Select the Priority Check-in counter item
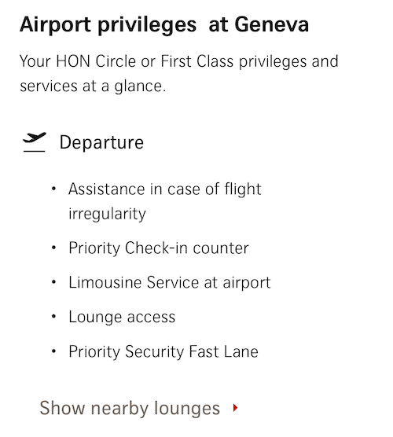Viewport: 393px width, 437px height. (x=159, y=248)
